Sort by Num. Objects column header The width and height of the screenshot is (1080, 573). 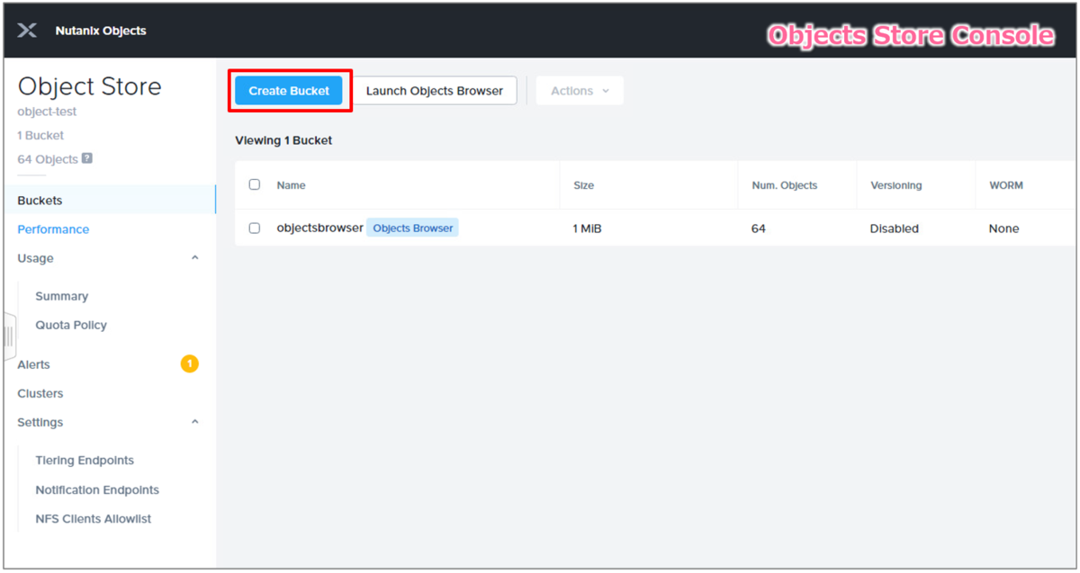click(x=784, y=185)
